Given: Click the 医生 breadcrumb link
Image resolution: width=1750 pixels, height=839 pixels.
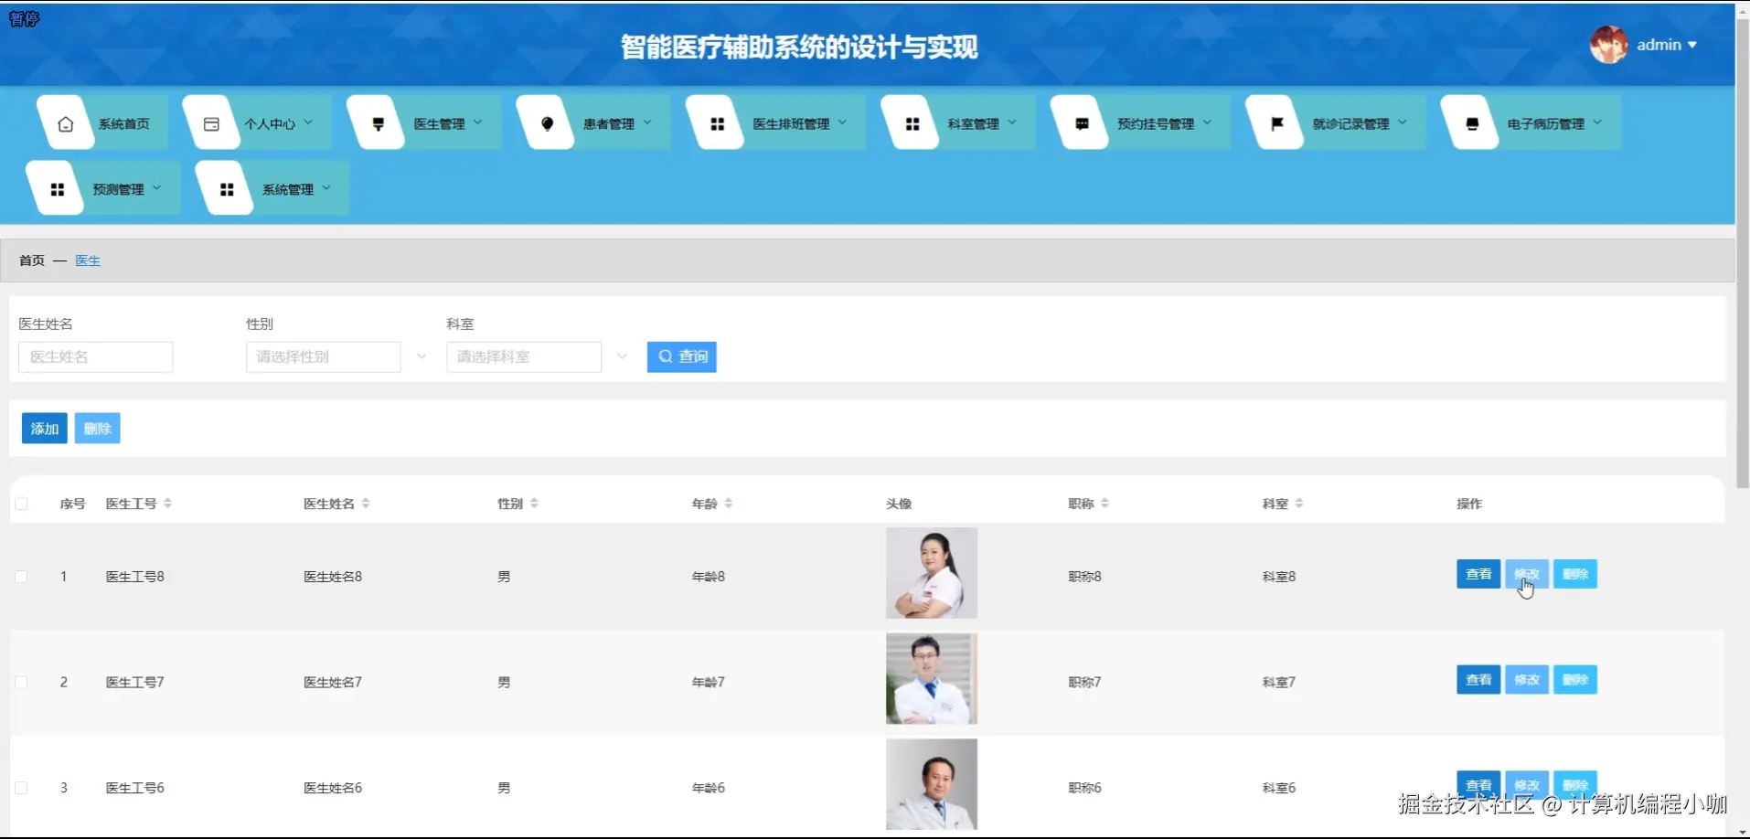Looking at the screenshot, I should coord(88,261).
